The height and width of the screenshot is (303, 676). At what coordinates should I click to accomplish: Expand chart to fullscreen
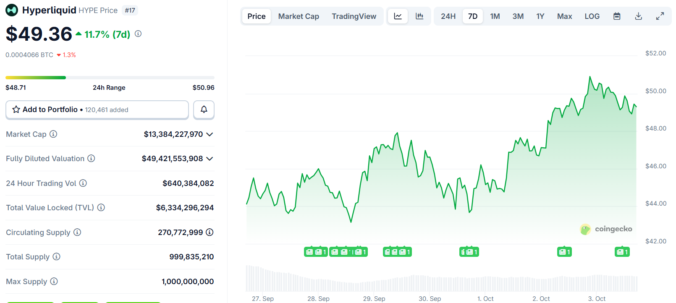(660, 16)
